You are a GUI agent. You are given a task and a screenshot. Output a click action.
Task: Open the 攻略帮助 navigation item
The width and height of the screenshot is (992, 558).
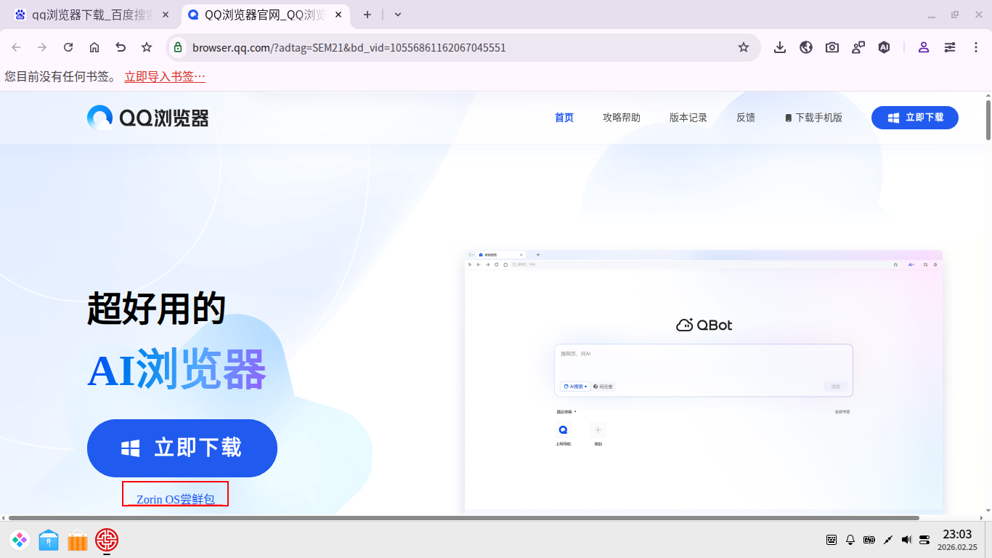pos(622,118)
